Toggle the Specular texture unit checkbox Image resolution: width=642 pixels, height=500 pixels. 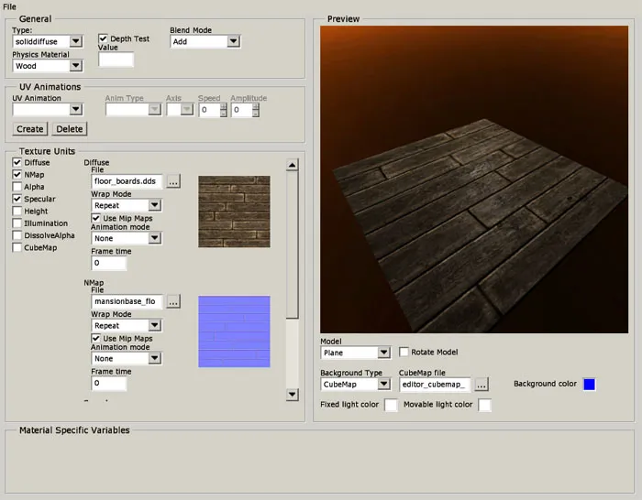coord(17,199)
